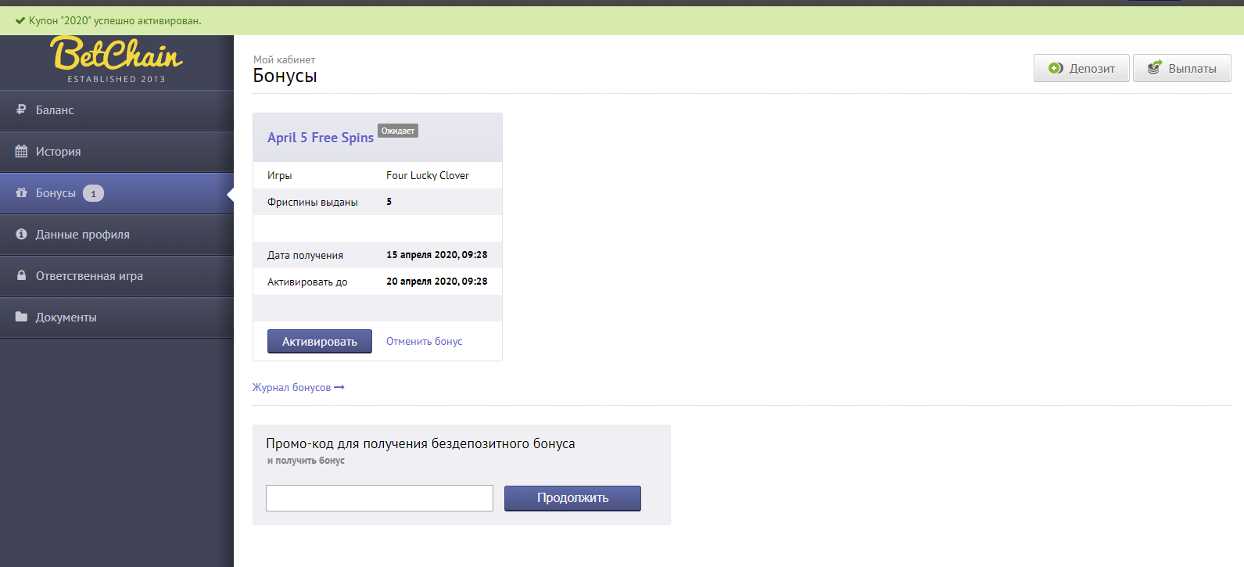
Task: Click the green checkmark in the coupon notification
Action: 20,20
